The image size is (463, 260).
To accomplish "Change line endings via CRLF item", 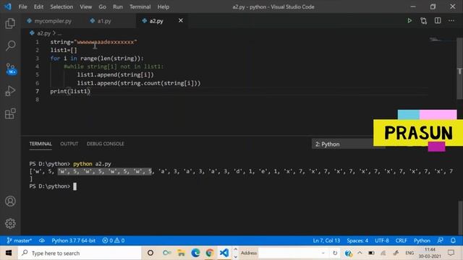I will 401,240.
